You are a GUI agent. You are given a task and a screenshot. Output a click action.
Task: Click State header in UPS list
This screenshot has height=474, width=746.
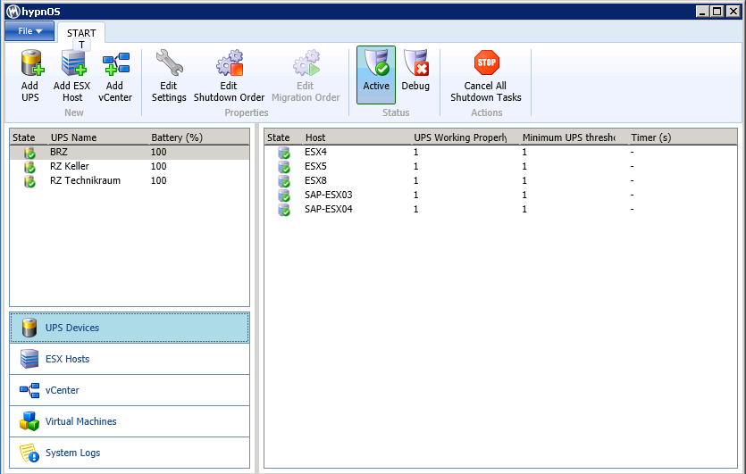click(29, 137)
